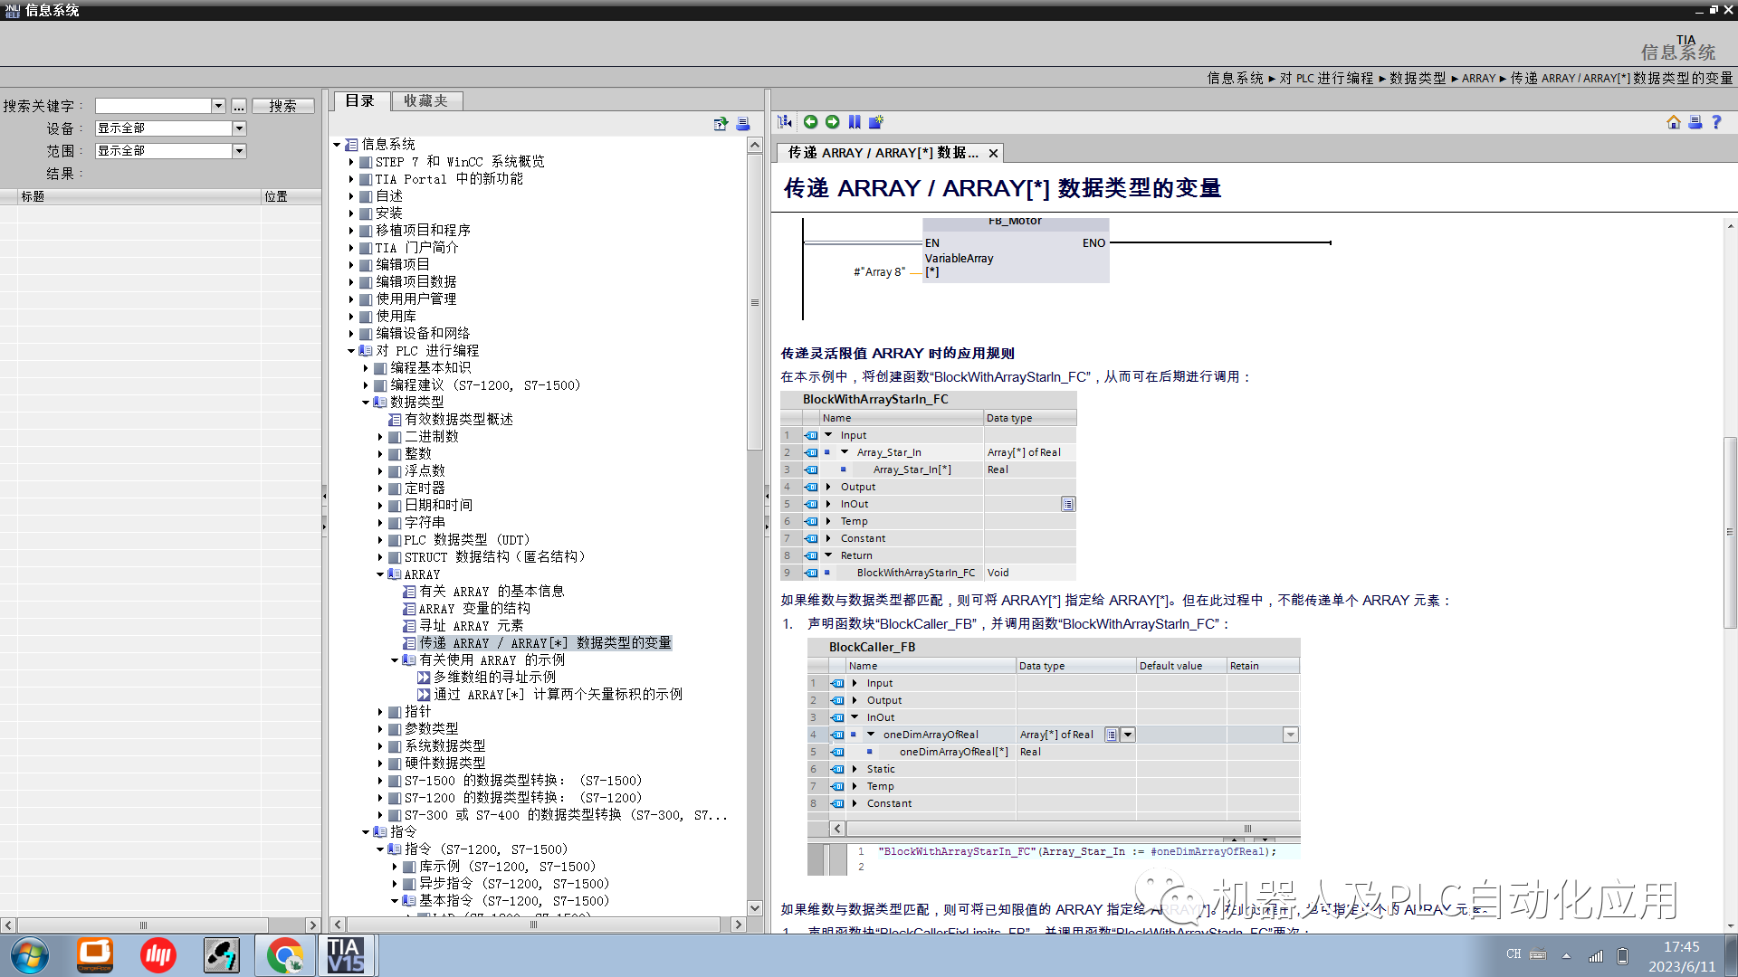The height and width of the screenshot is (977, 1738).
Task: Open the 范围 dropdown list
Action: coord(239,151)
